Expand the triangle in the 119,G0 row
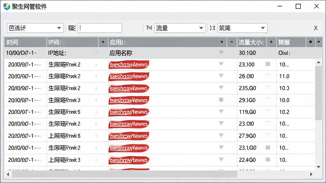326x183 pixels. (221, 112)
